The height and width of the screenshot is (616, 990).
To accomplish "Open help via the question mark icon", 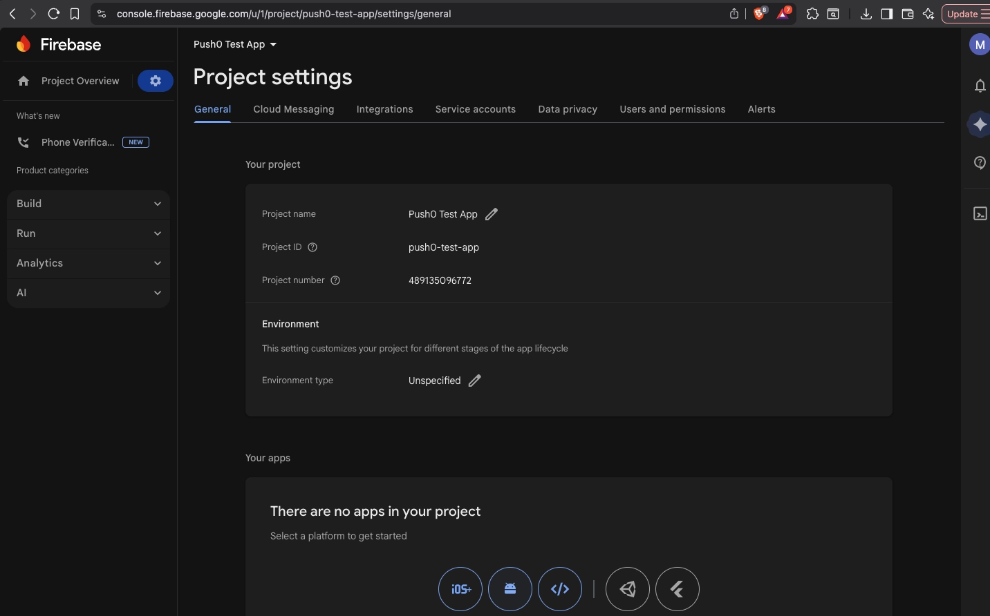I will (x=980, y=163).
